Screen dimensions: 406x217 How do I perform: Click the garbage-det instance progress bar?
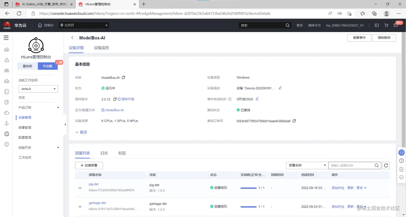click(x=248, y=207)
